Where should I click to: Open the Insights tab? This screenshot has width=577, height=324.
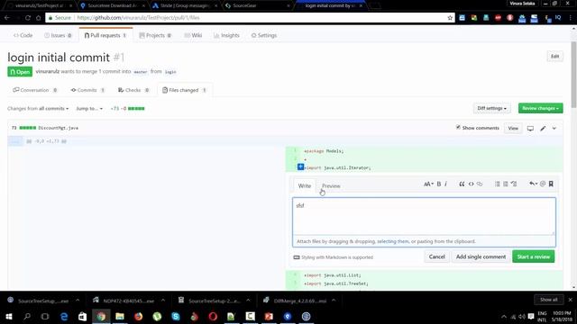[226, 35]
